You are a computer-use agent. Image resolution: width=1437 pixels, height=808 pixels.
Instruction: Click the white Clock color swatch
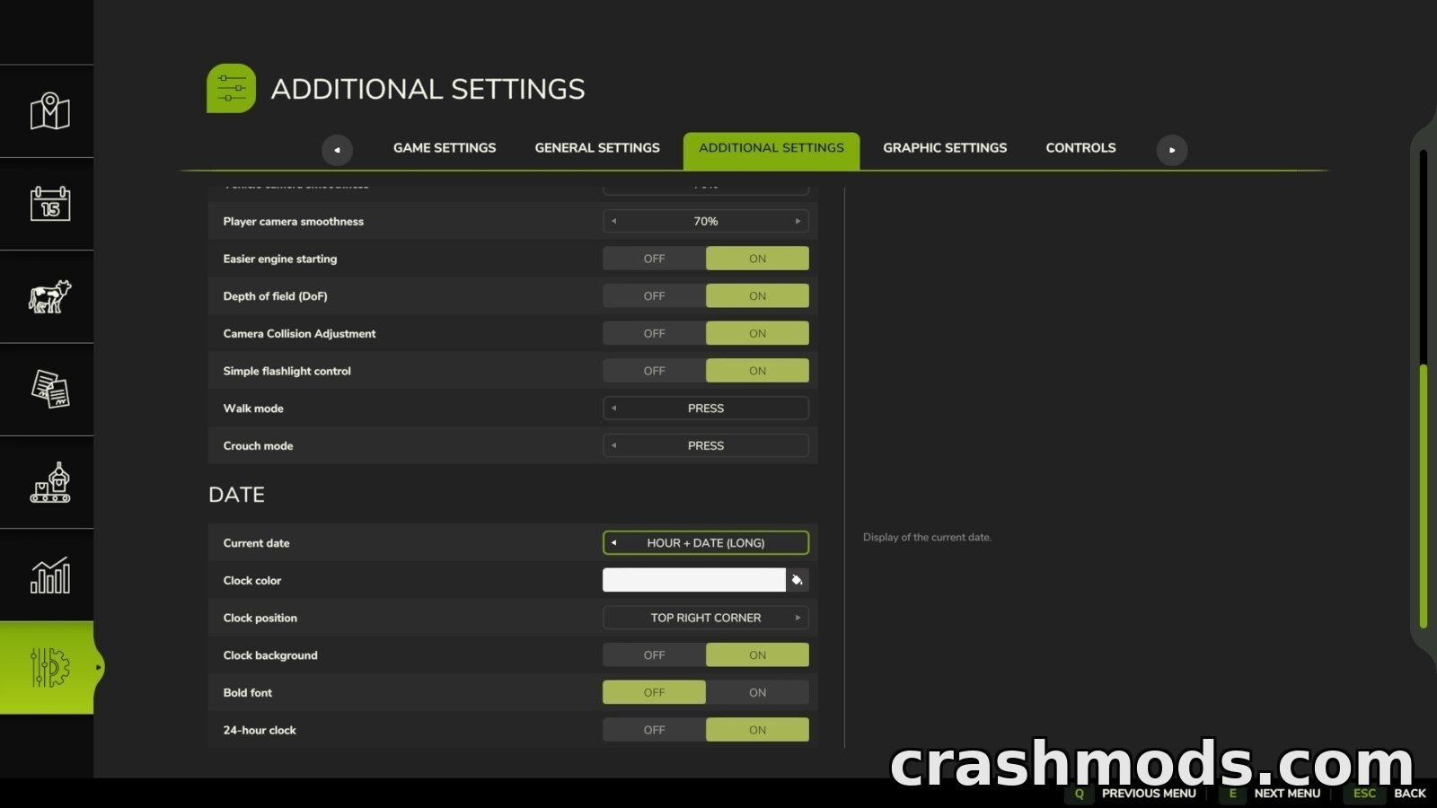point(693,580)
